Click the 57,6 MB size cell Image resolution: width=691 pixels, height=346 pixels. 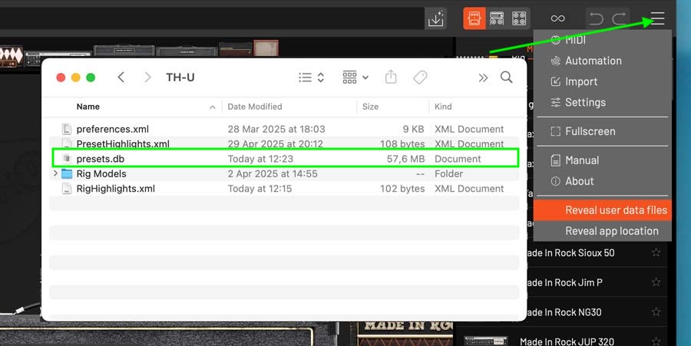coord(406,159)
